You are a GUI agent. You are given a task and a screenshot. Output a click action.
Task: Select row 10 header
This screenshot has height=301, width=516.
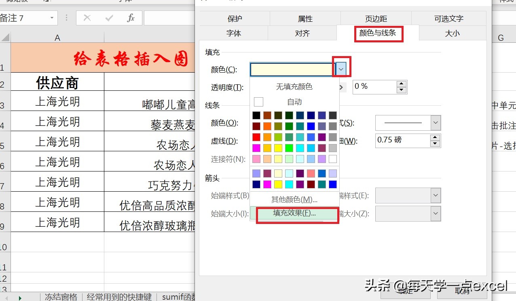(5, 242)
